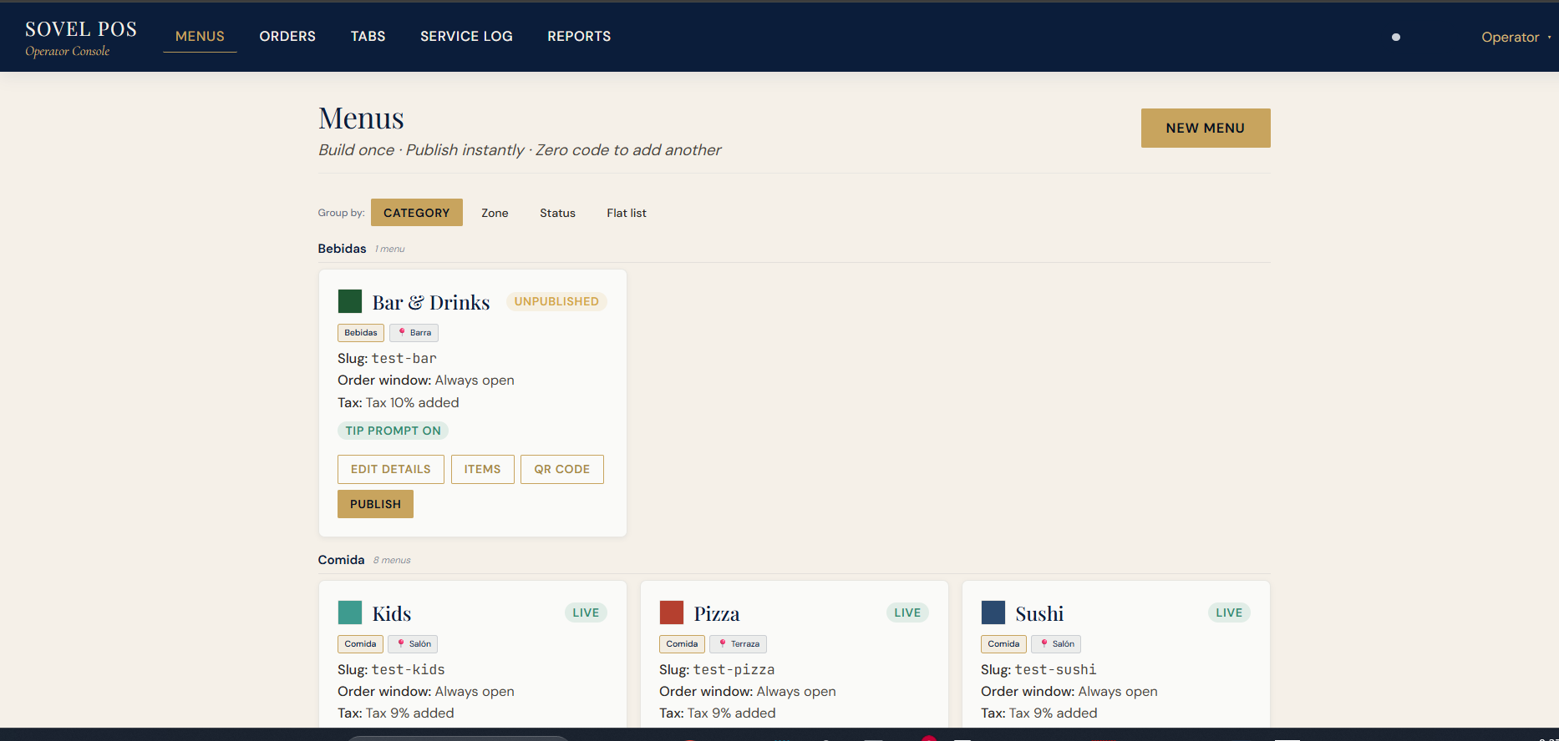1559x741 pixels.
Task: Open the Menus navigation tab
Action: (200, 37)
